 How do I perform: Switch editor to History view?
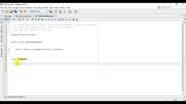tap(14, 19)
